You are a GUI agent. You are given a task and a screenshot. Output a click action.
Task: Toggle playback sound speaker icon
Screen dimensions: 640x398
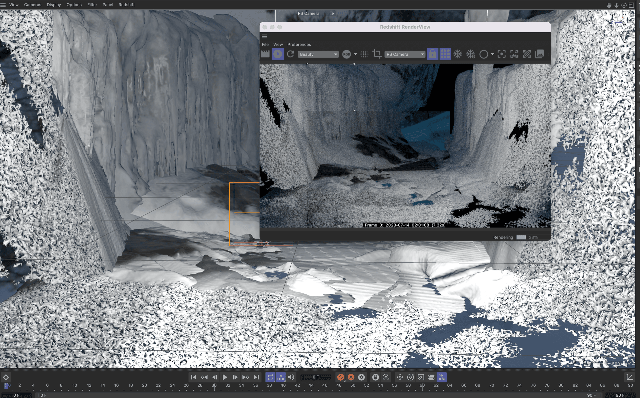pos(291,377)
